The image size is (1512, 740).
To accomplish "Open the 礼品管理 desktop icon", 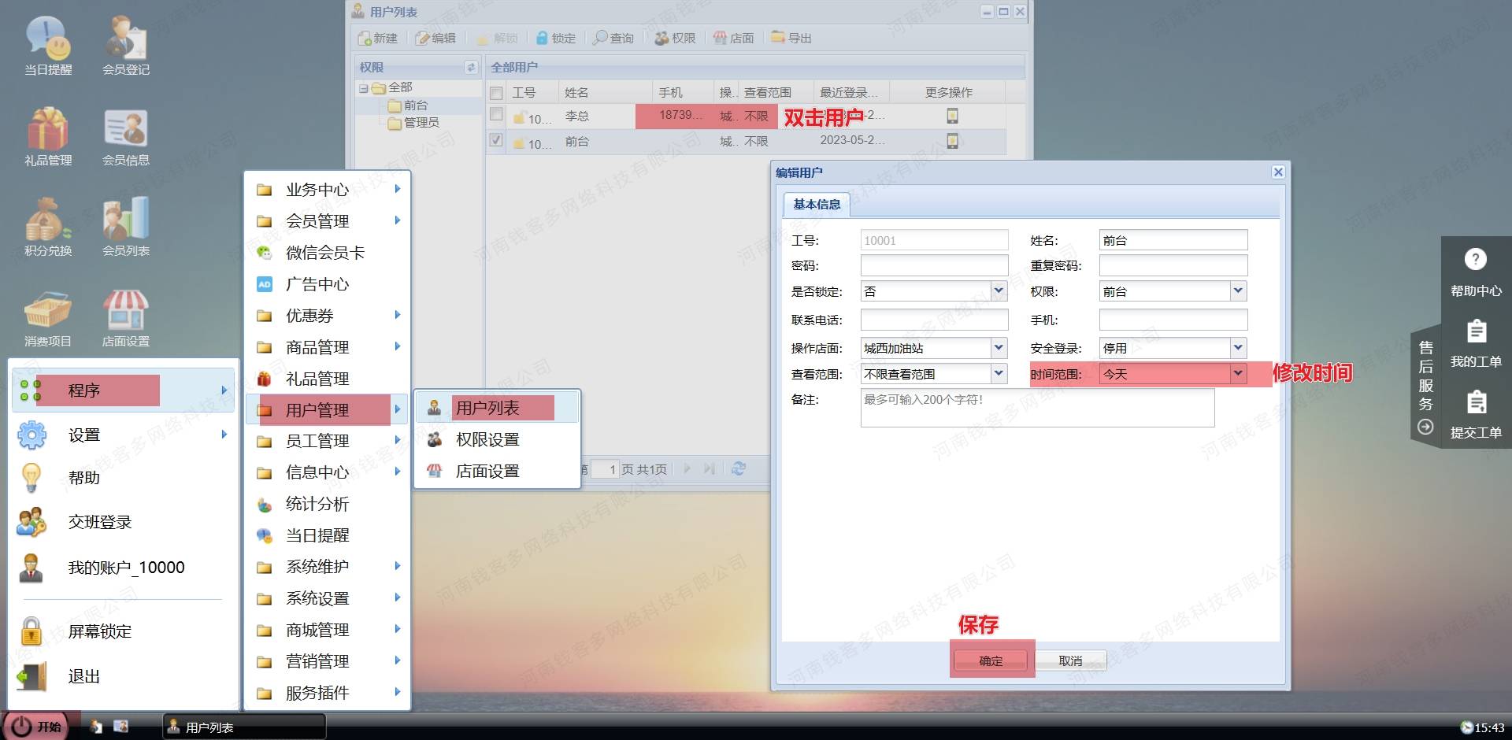I will click(48, 136).
